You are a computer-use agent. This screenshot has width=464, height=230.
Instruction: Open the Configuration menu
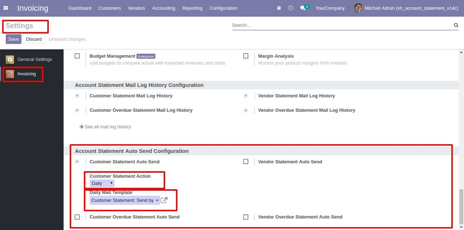pos(223,8)
